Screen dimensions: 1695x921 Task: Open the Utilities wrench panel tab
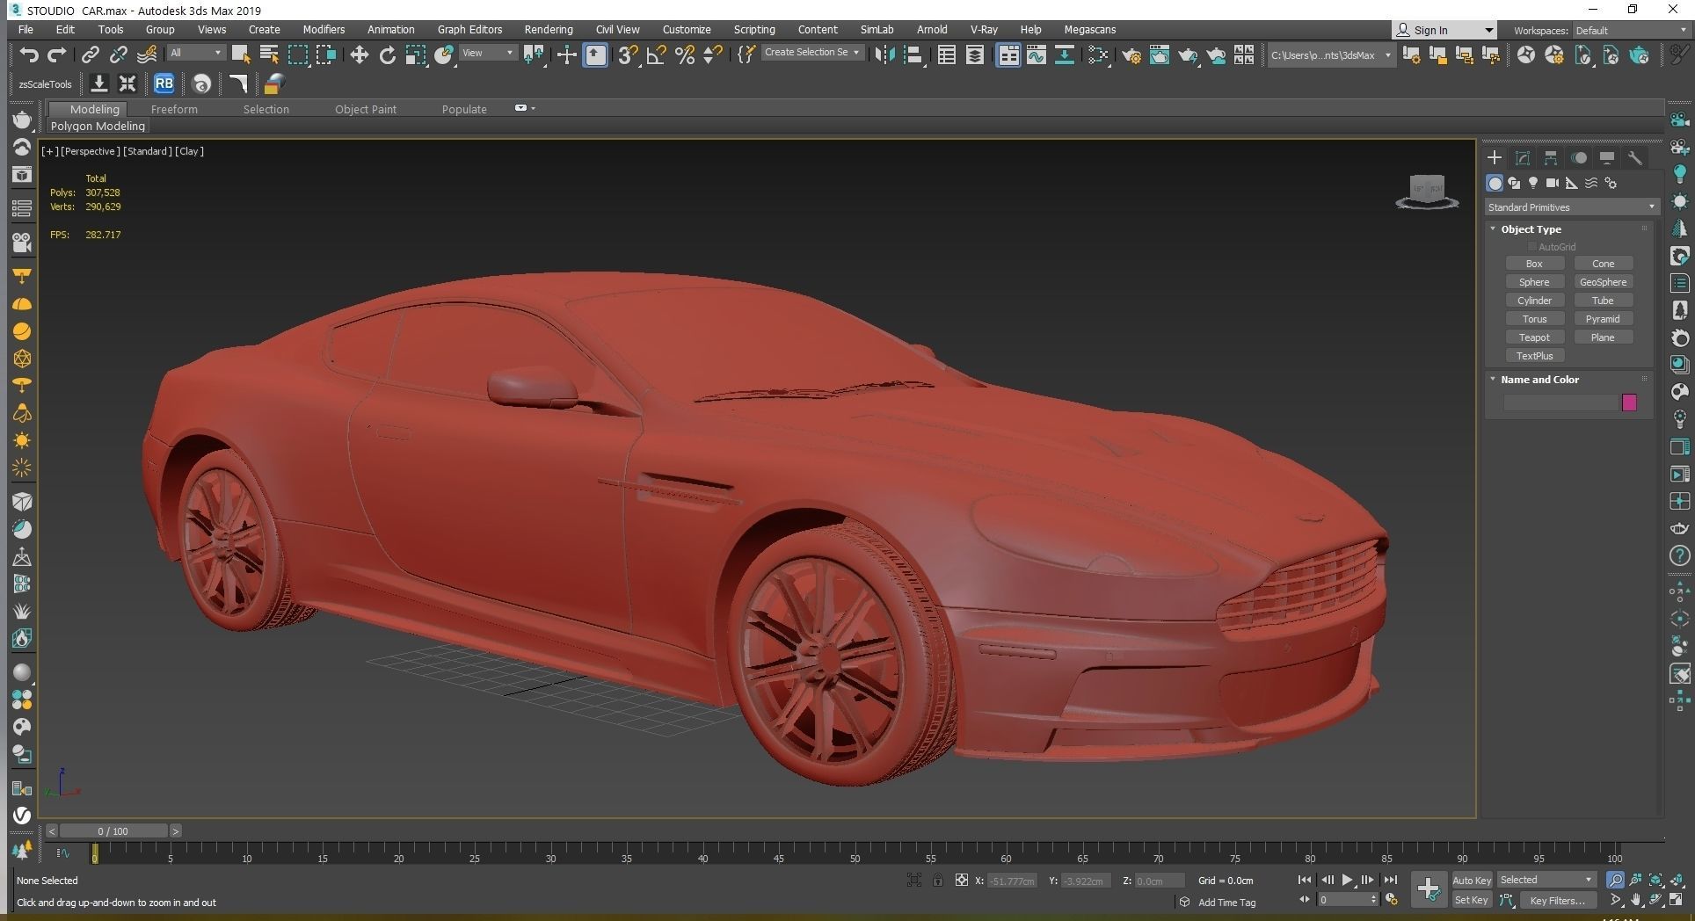click(1635, 158)
